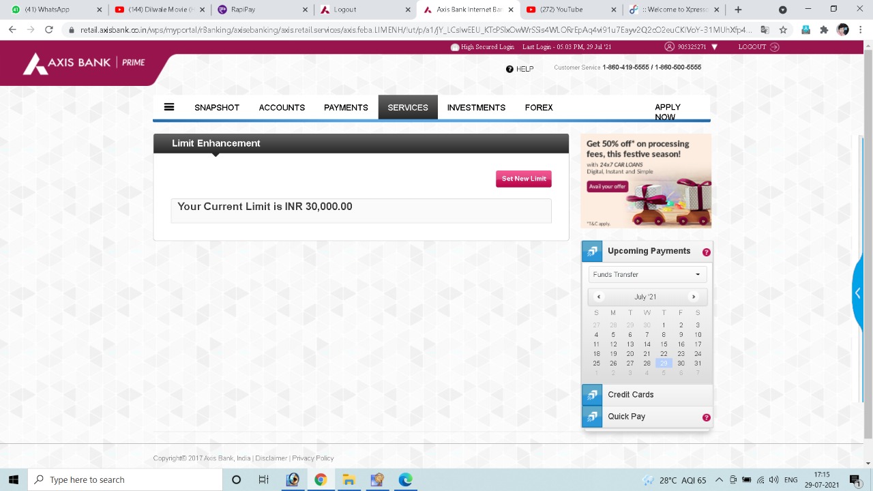Click the Credit Cards section icon

point(591,394)
